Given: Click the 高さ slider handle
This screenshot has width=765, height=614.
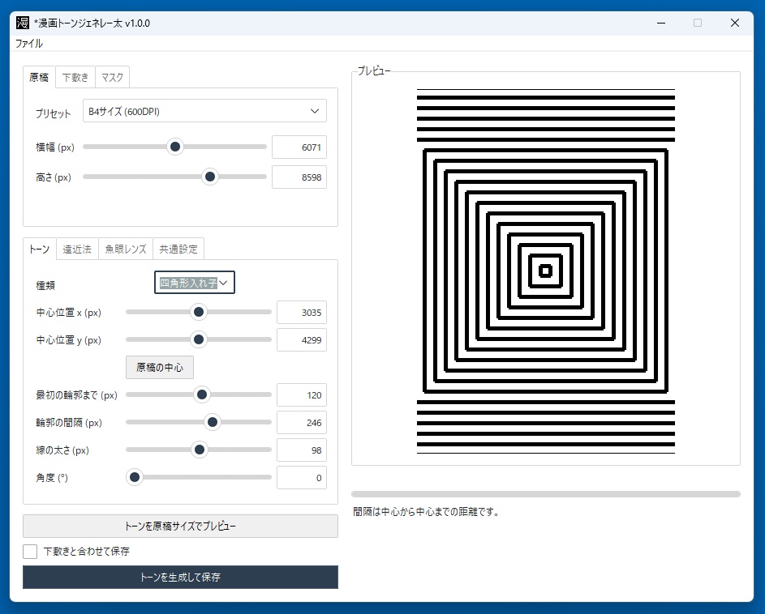Looking at the screenshot, I should pyautogui.click(x=210, y=177).
